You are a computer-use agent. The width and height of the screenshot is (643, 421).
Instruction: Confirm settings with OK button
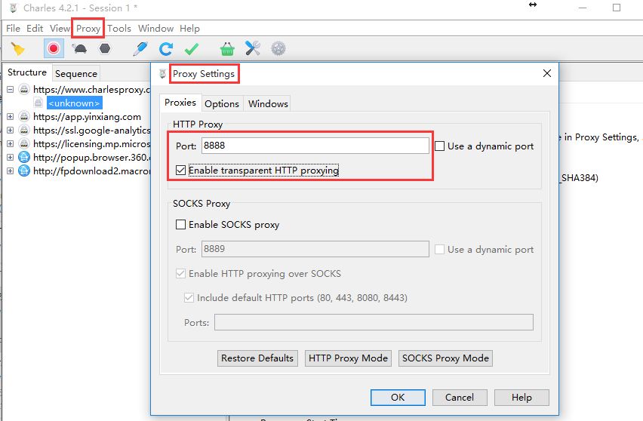pyautogui.click(x=398, y=397)
